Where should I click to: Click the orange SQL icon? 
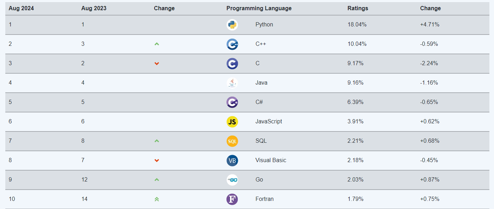coord(232,141)
